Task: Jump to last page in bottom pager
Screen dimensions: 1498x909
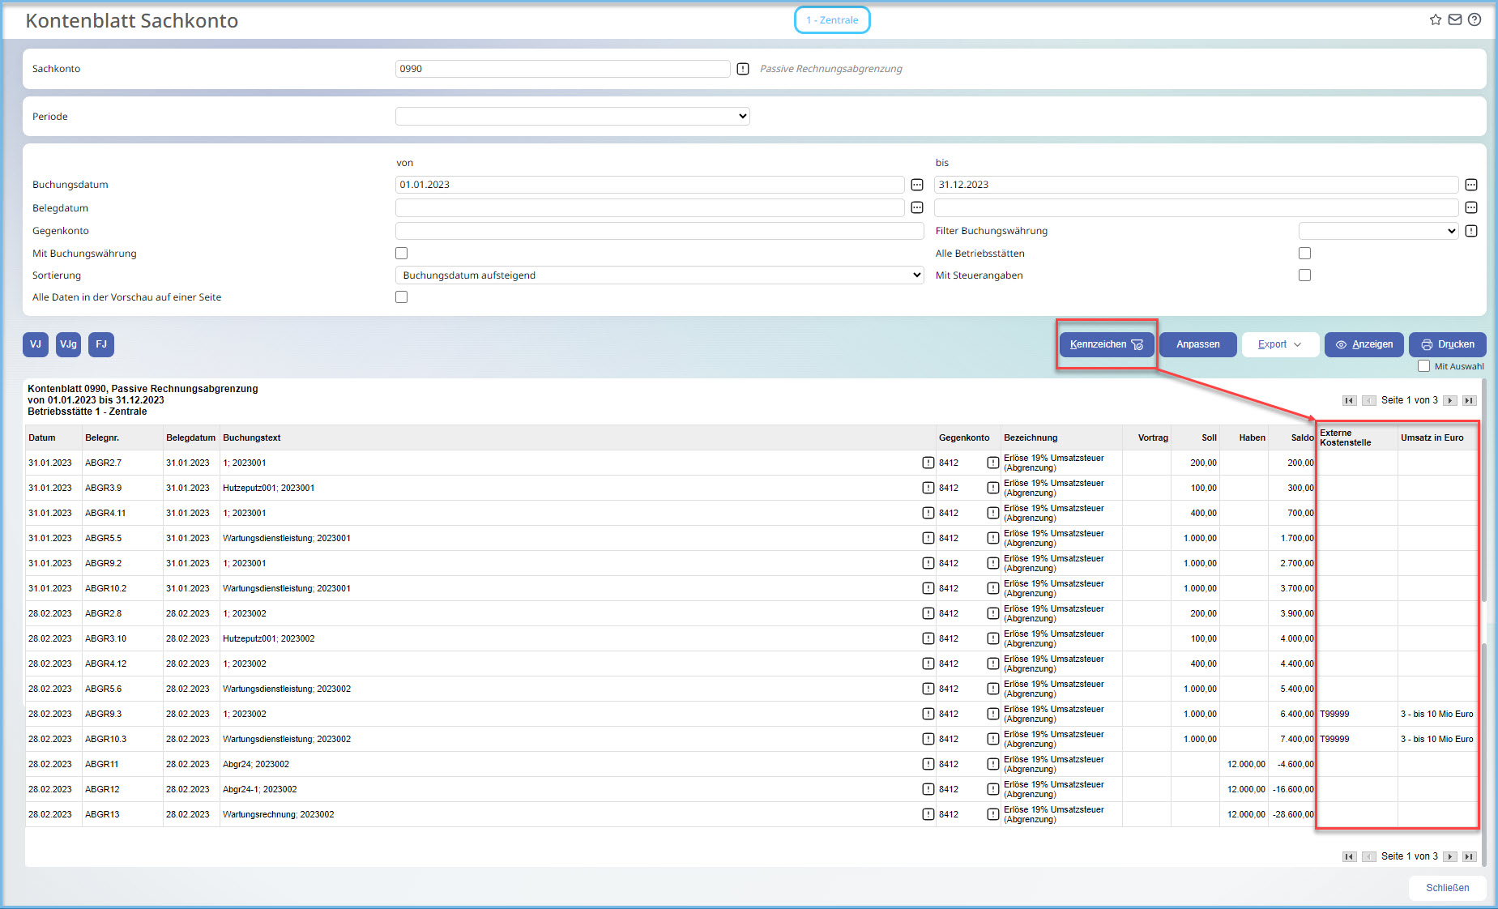Action: point(1469,856)
